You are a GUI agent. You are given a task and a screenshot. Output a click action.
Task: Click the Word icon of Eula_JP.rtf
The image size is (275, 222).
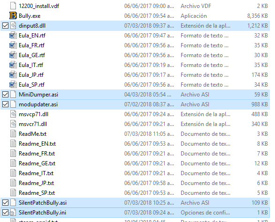tap(13, 75)
